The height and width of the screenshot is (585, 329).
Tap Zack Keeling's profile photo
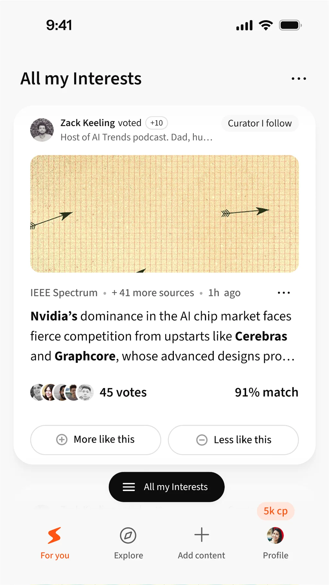pos(42,130)
